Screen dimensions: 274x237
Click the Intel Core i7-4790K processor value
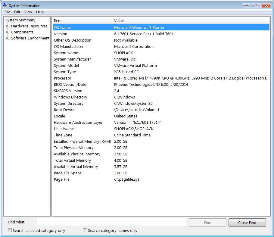(191, 78)
